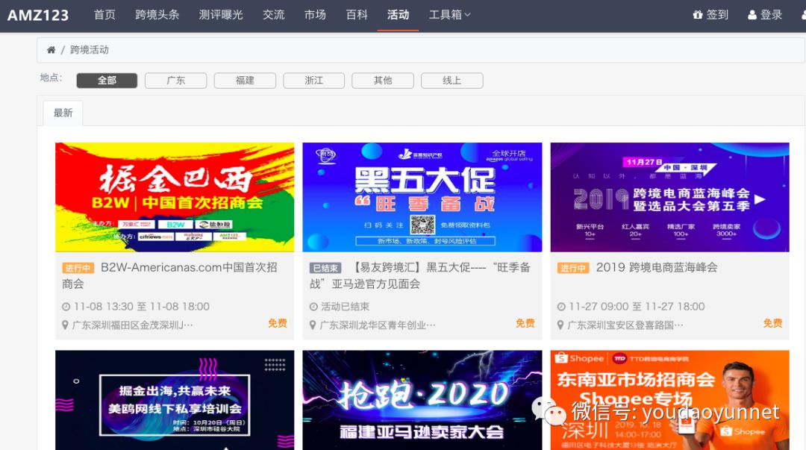Filter location by 线上
806x450 pixels.
[x=452, y=81]
